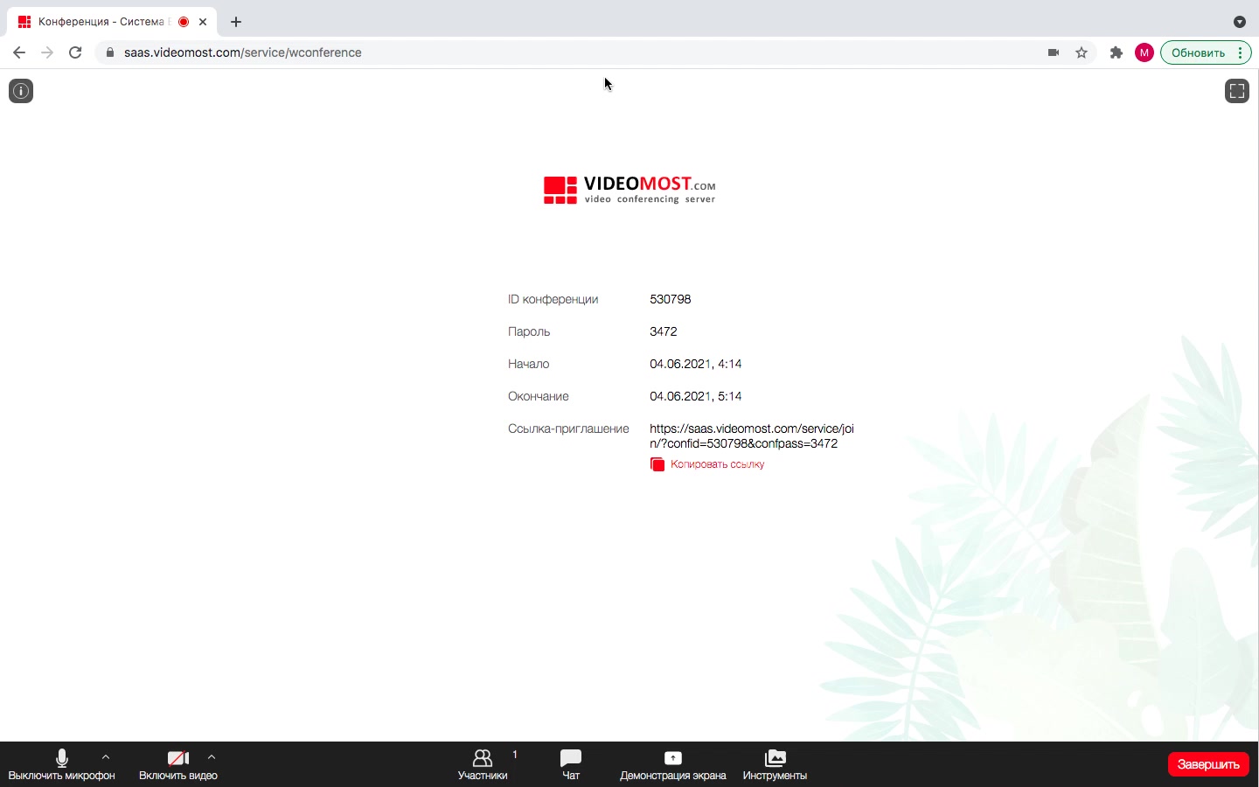Bookmark this page with star

pos(1082,52)
